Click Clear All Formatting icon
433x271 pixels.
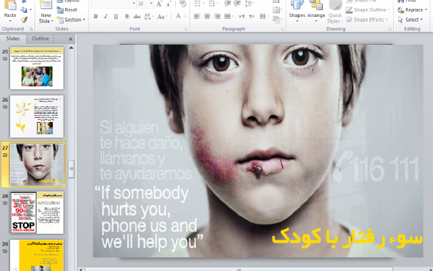183,3
